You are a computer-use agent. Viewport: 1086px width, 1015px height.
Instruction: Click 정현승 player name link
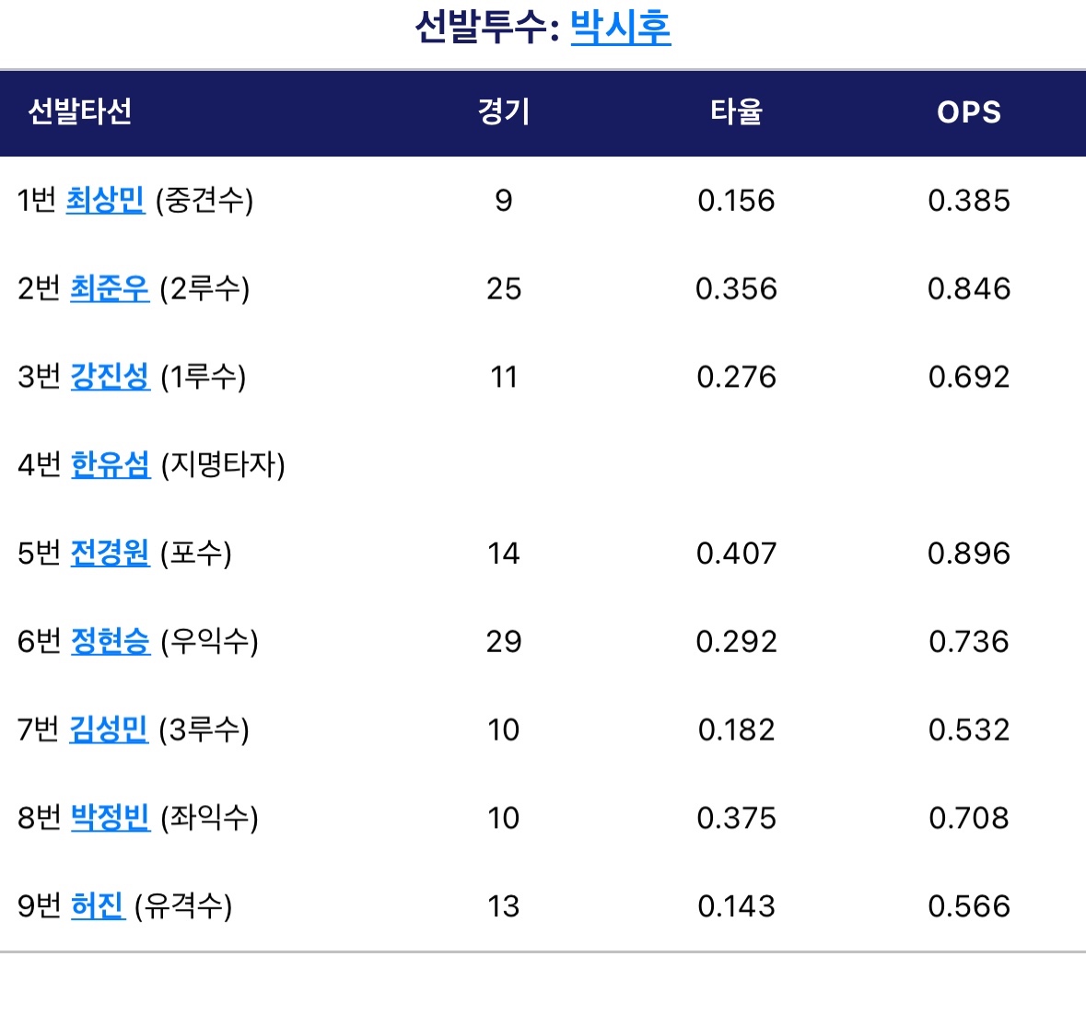point(110,641)
